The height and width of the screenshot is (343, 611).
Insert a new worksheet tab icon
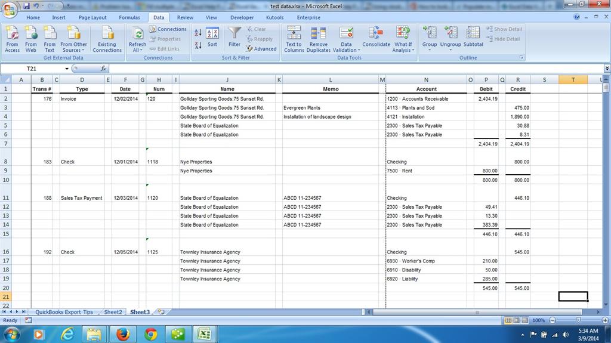pos(161,312)
